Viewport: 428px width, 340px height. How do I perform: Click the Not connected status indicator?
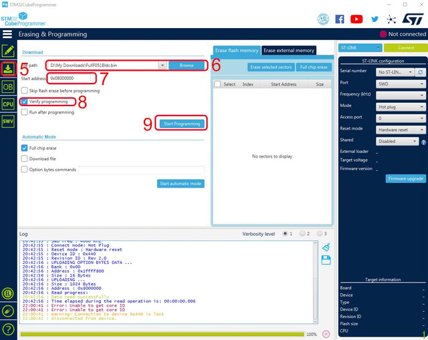[x=403, y=34]
